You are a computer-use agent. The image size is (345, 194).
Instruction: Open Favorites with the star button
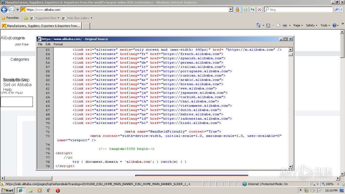tap(10, 18)
